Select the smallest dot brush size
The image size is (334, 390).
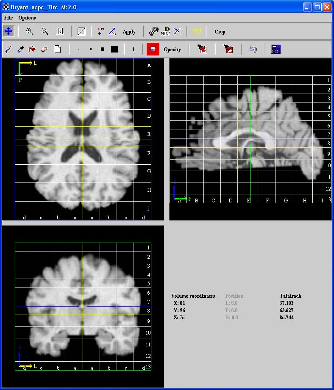click(79, 50)
